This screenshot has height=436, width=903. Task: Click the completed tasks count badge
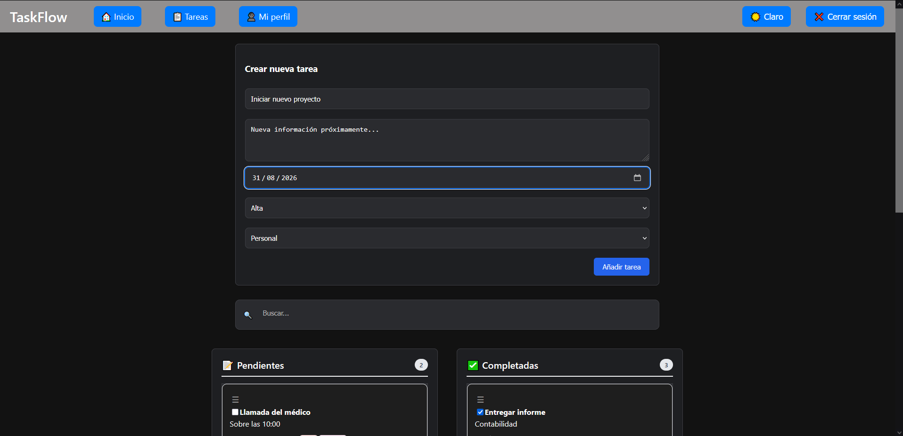(666, 365)
